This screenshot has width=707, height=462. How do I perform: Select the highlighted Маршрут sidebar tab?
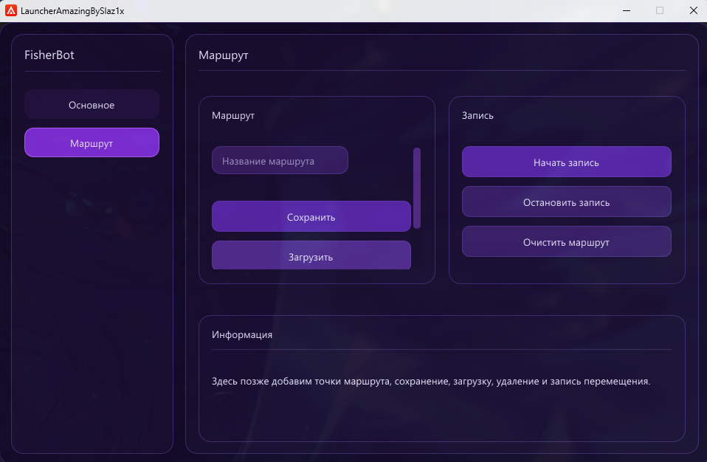92,142
